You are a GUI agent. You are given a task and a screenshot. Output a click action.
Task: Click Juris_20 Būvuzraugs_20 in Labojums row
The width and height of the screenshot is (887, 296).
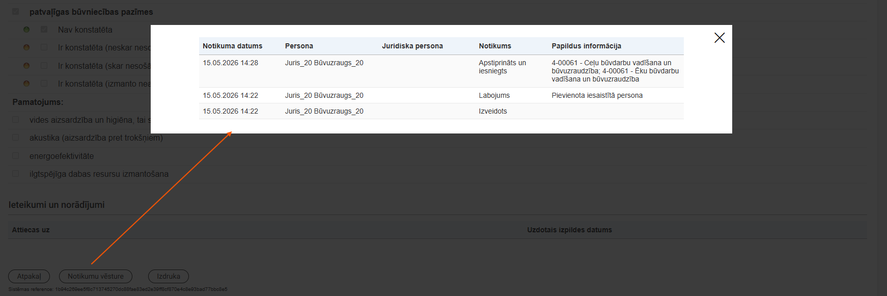(x=324, y=95)
